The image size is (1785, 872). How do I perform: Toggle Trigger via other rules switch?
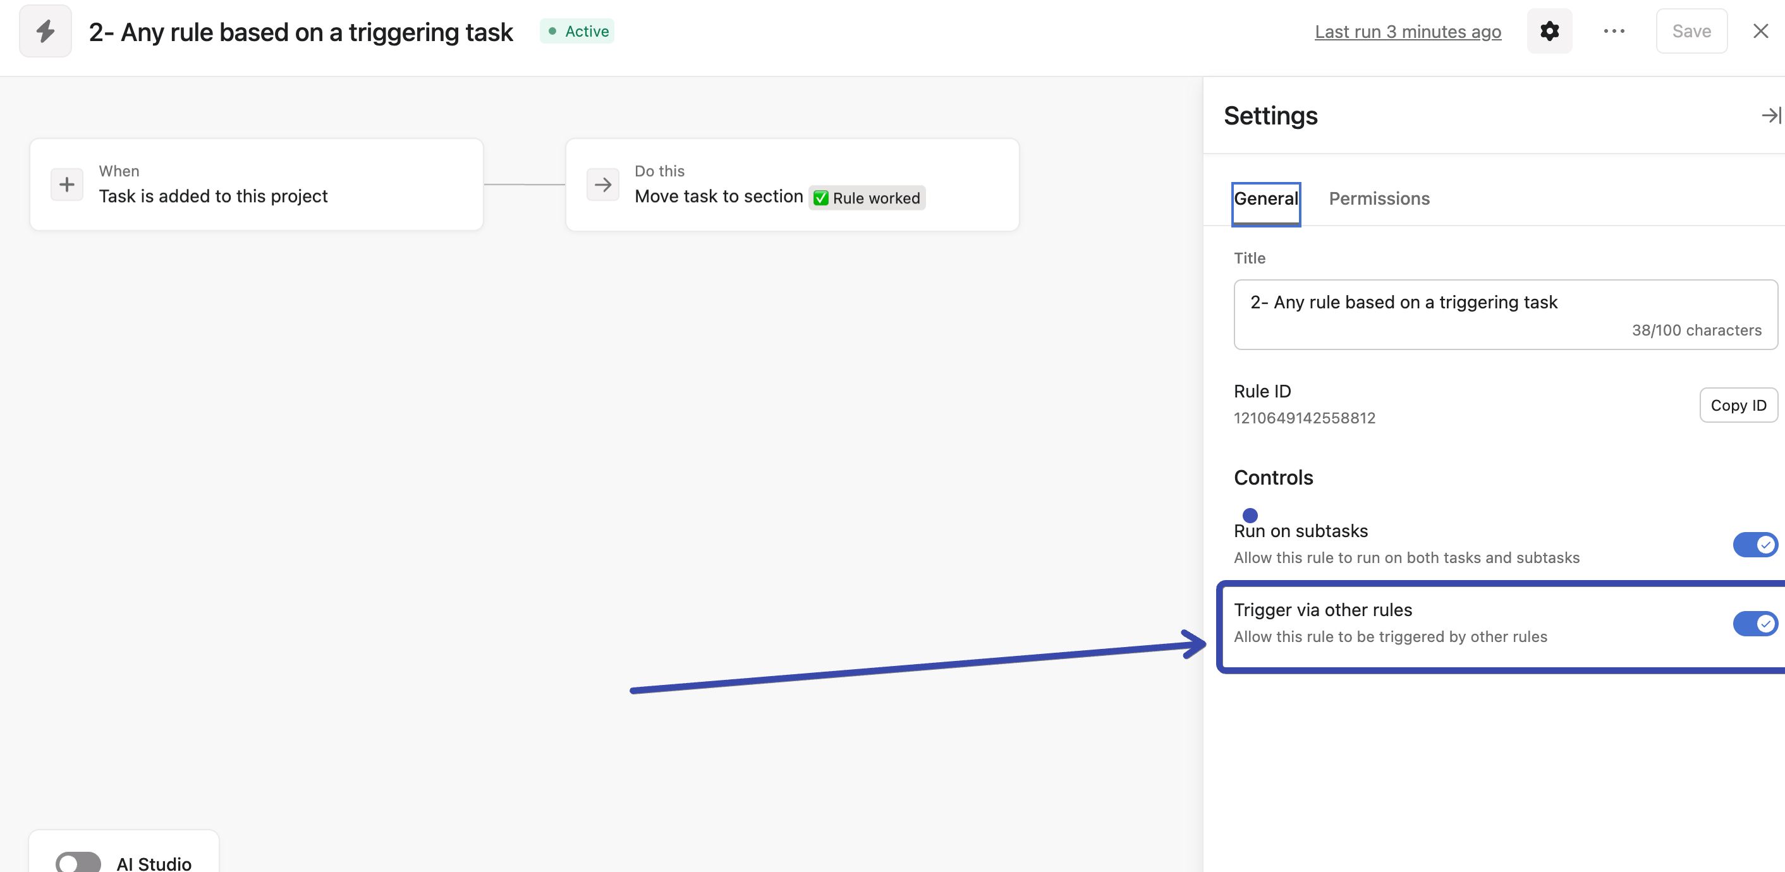click(1755, 623)
